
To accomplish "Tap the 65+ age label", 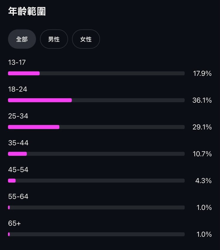I will click(14, 223).
